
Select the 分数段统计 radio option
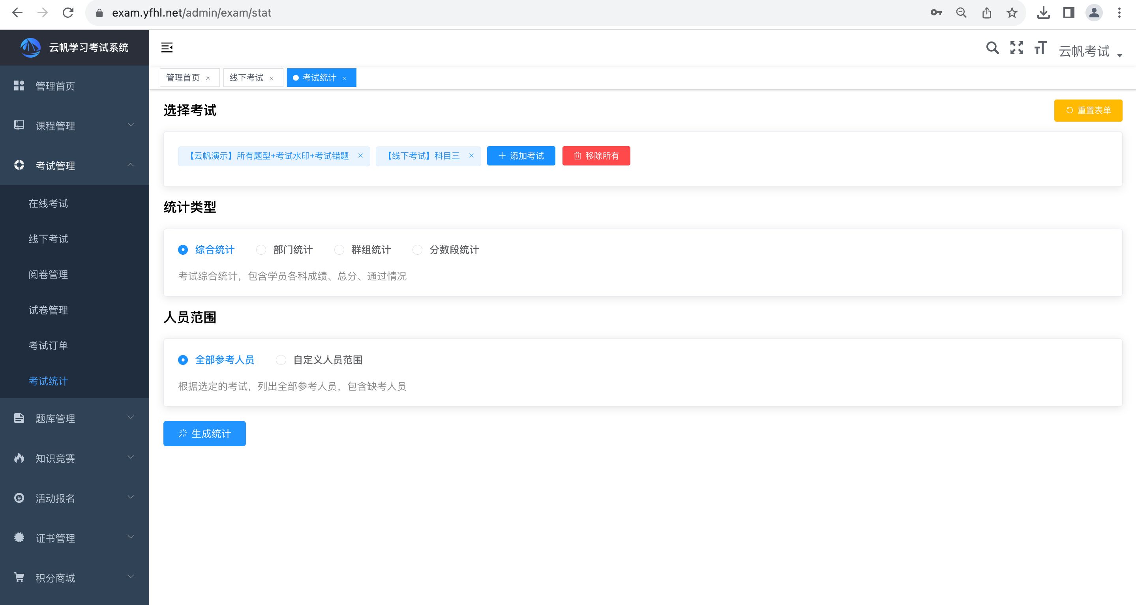click(x=417, y=250)
